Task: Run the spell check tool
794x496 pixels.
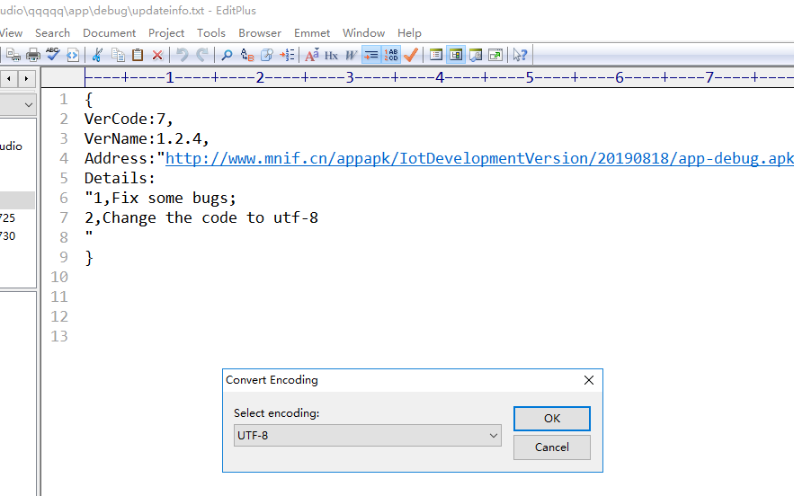Action: pyautogui.click(x=53, y=55)
